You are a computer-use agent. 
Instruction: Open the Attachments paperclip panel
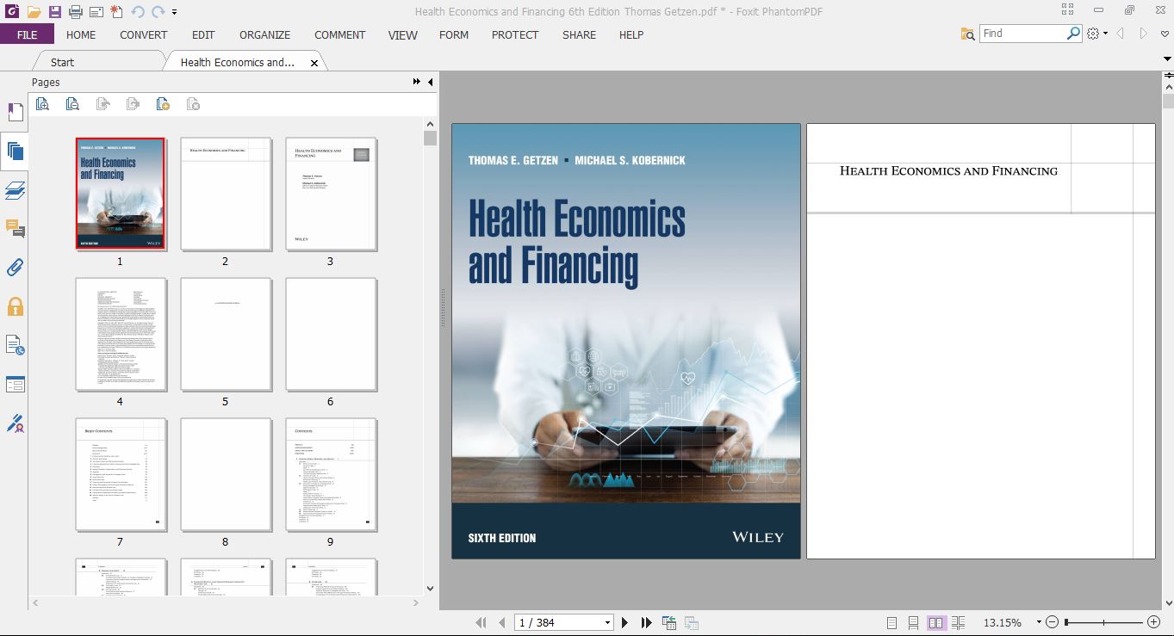(15, 268)
